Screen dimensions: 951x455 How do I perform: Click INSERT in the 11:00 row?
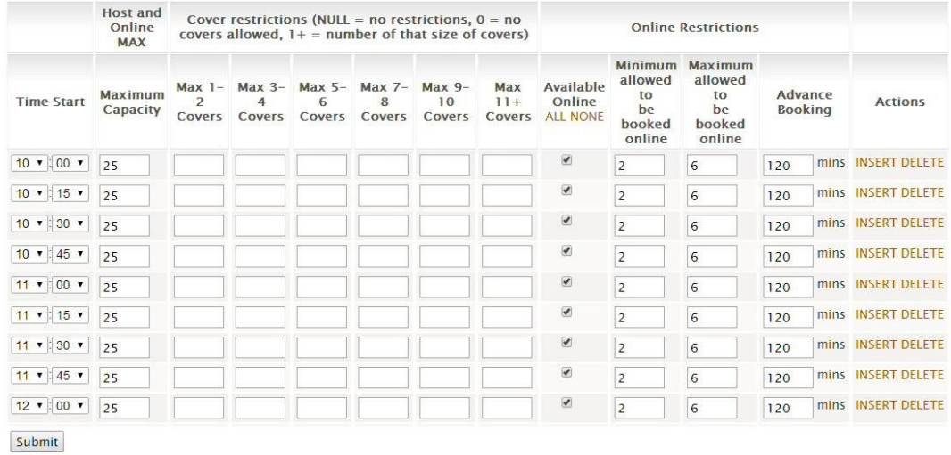876,284
